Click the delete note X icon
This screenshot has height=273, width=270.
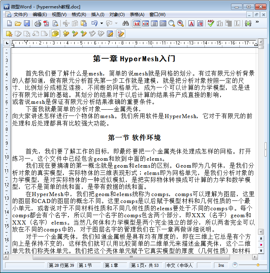[x=27, y=34]
